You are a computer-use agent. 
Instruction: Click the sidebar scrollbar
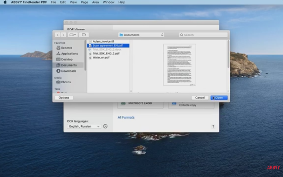coord(85,56)
